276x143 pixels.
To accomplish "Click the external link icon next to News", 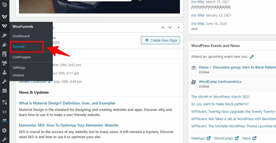I will click(254, 138).
